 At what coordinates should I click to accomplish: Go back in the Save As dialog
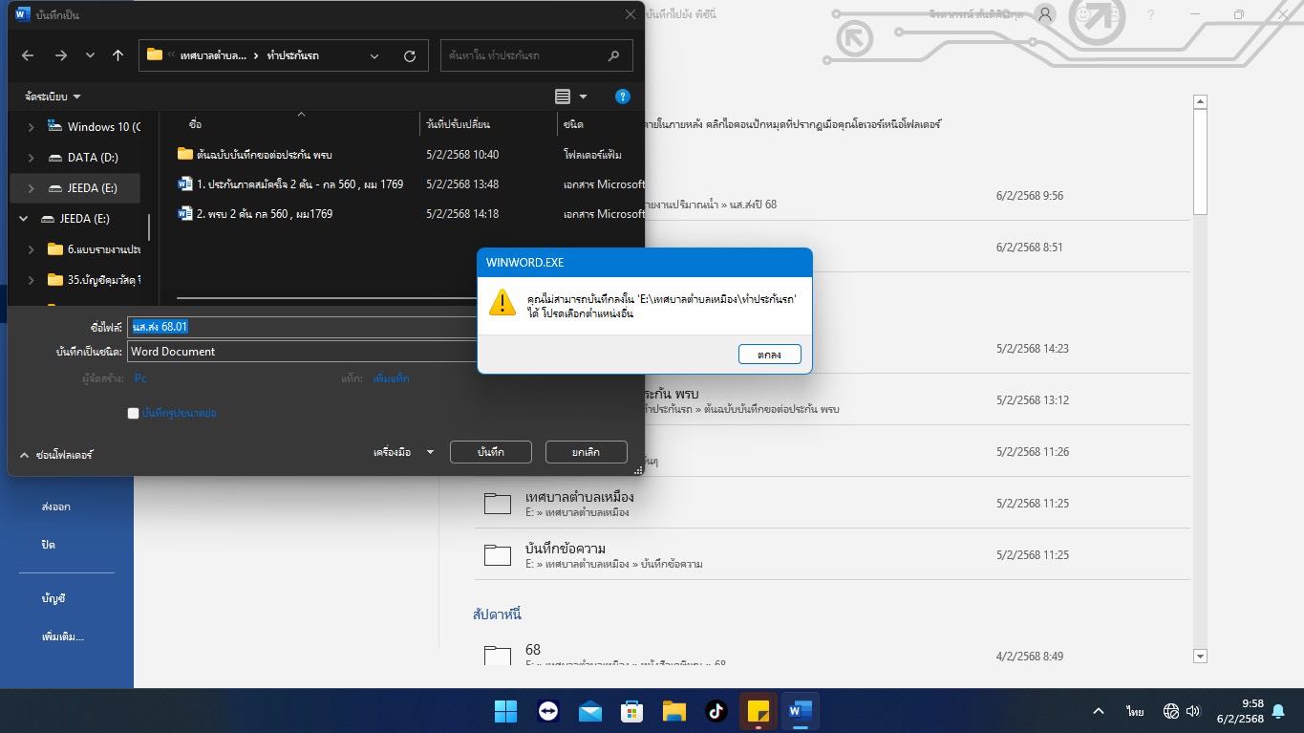point(28,55)
